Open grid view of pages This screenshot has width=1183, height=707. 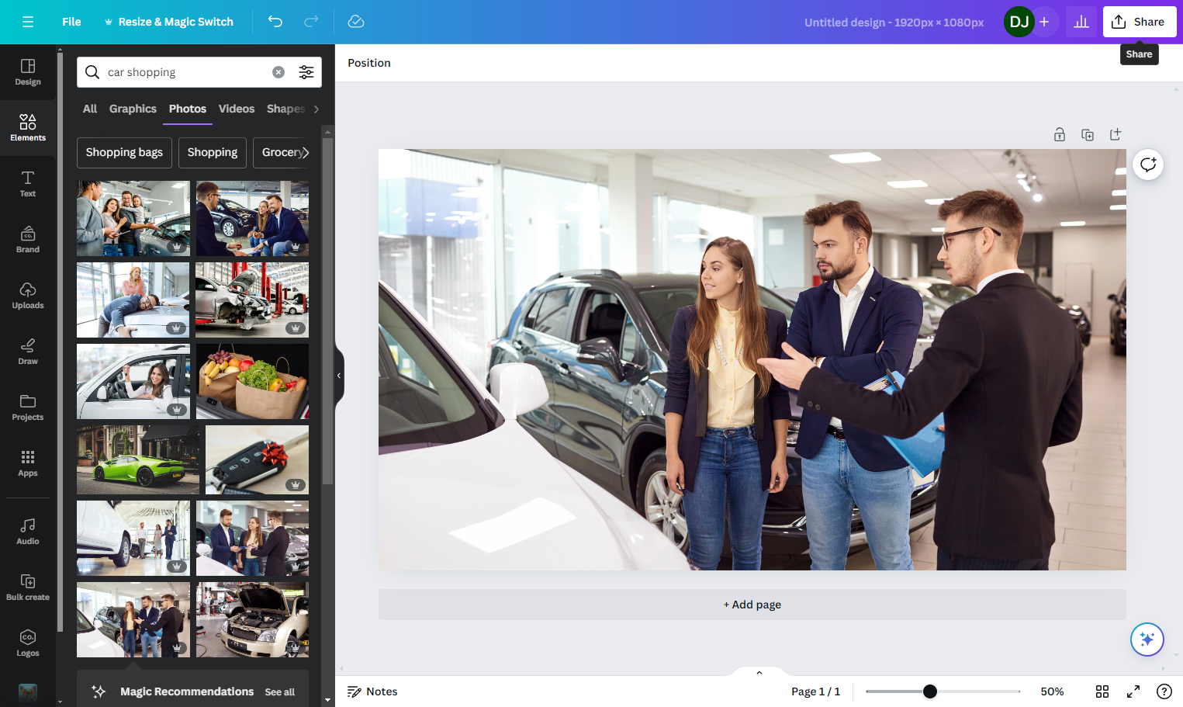(x=1102, y=691)
